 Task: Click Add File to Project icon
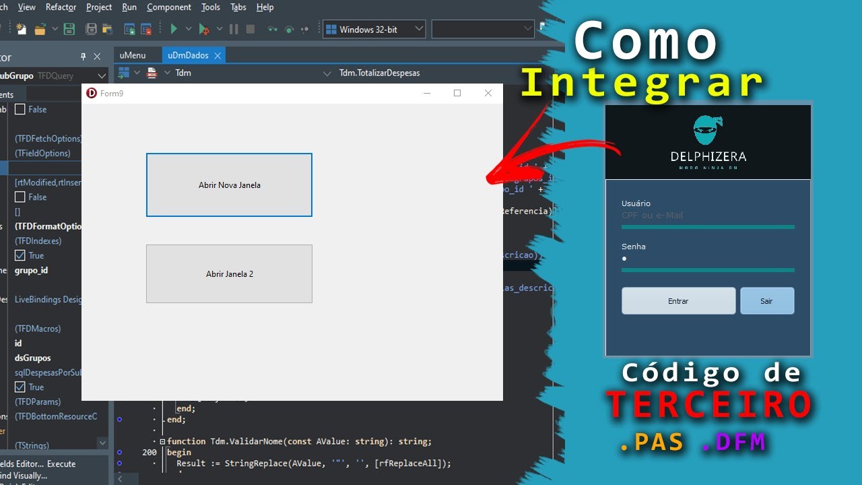pyautogui.click(x=130, y=29)
